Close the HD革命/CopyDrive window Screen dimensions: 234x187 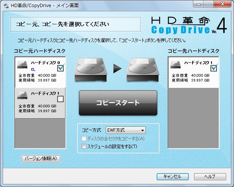pyautogui.click(x=222, y=4)
